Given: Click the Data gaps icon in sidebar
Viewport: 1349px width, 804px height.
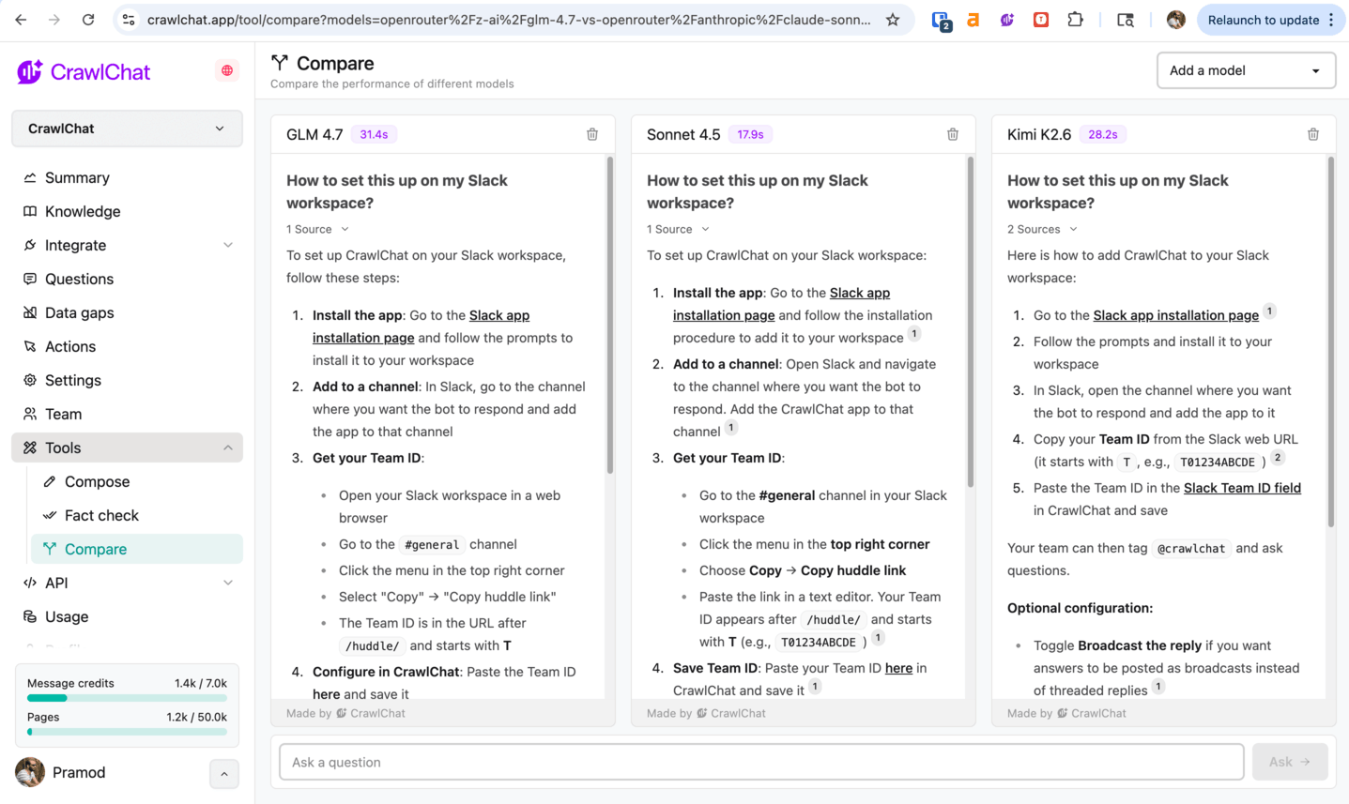Looking at the screenshot, I should [x=30, y=312].
